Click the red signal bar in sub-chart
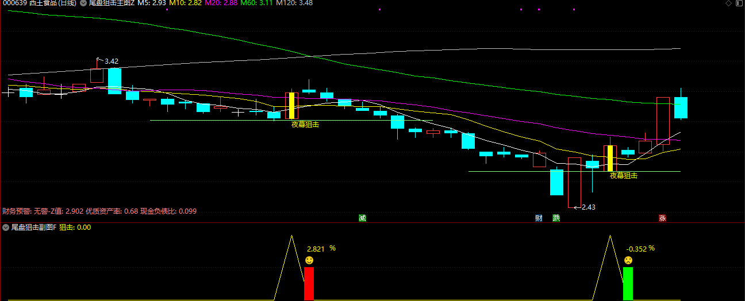The image size is (745, 301). click(x=309, y=284)
